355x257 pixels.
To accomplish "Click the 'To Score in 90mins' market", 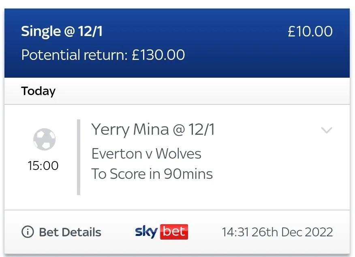I will tap(152, 174).
